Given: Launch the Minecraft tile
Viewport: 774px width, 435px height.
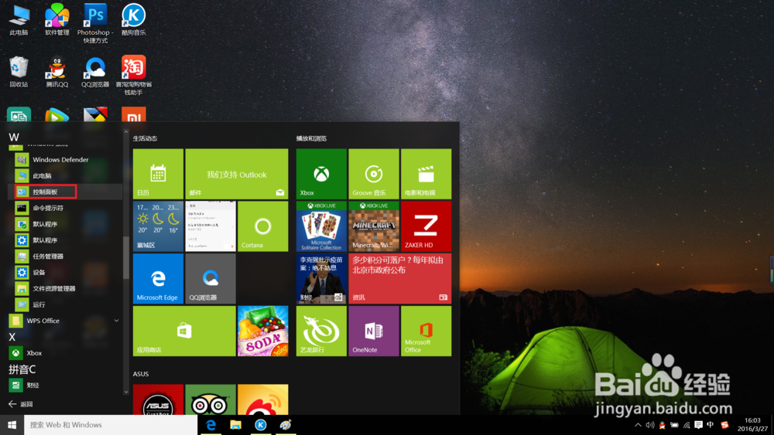Looking at the screenshot, I should [x=374, y=226].
